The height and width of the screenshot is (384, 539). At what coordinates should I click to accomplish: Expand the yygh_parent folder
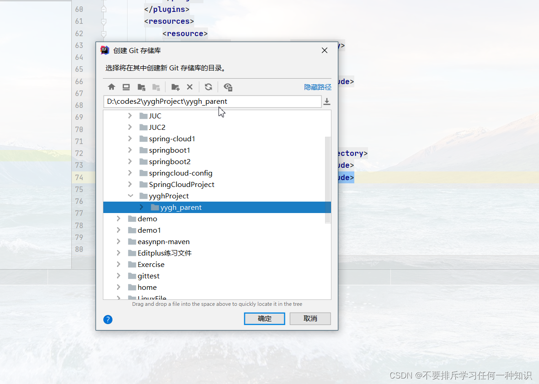coord(141,207)
